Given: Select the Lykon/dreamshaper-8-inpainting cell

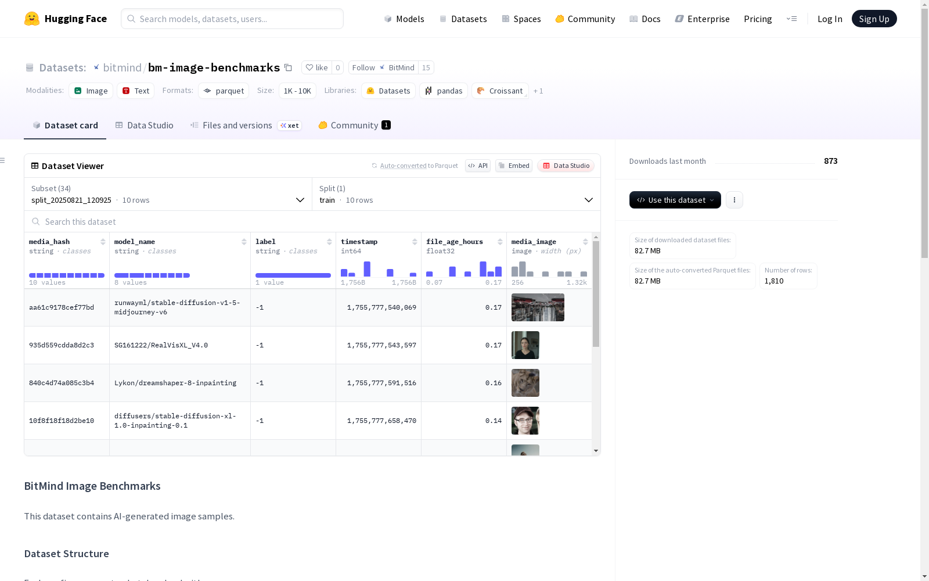Looking at the screenshot, I should point(180,383).
